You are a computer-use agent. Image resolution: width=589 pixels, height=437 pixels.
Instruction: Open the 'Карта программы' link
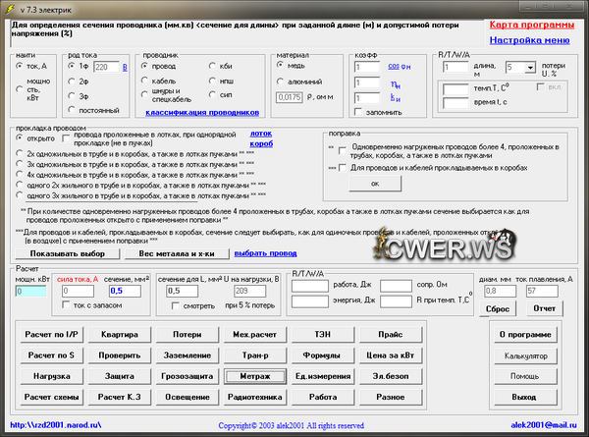(x=531, y=25)
